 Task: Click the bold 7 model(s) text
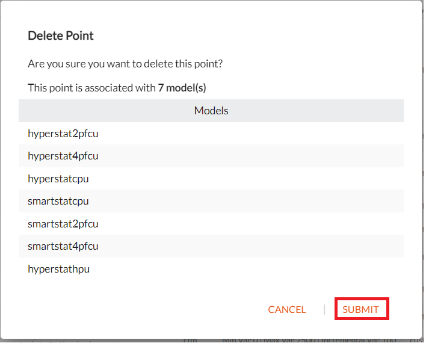182,88
